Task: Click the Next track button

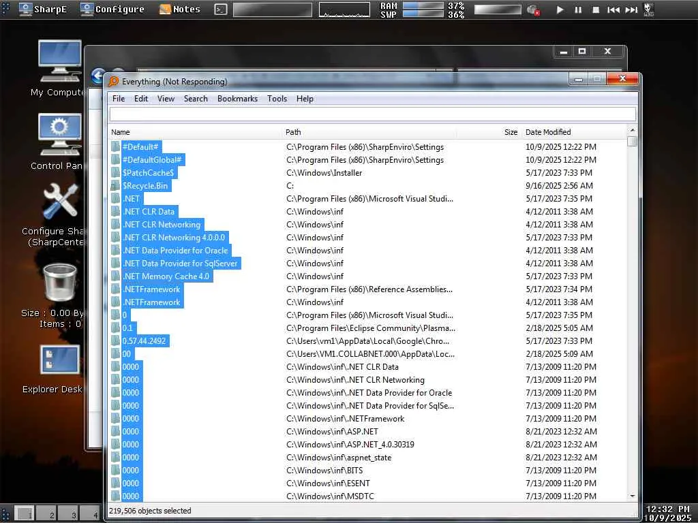Action: 631,10
